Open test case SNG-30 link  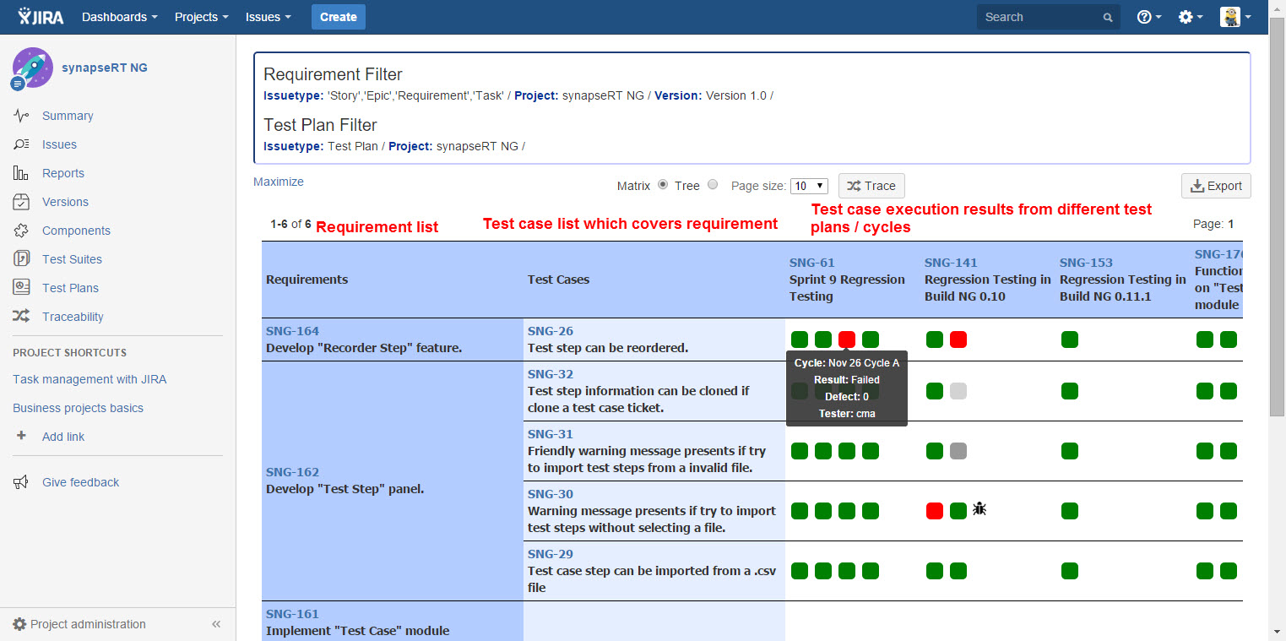[551, 494]
